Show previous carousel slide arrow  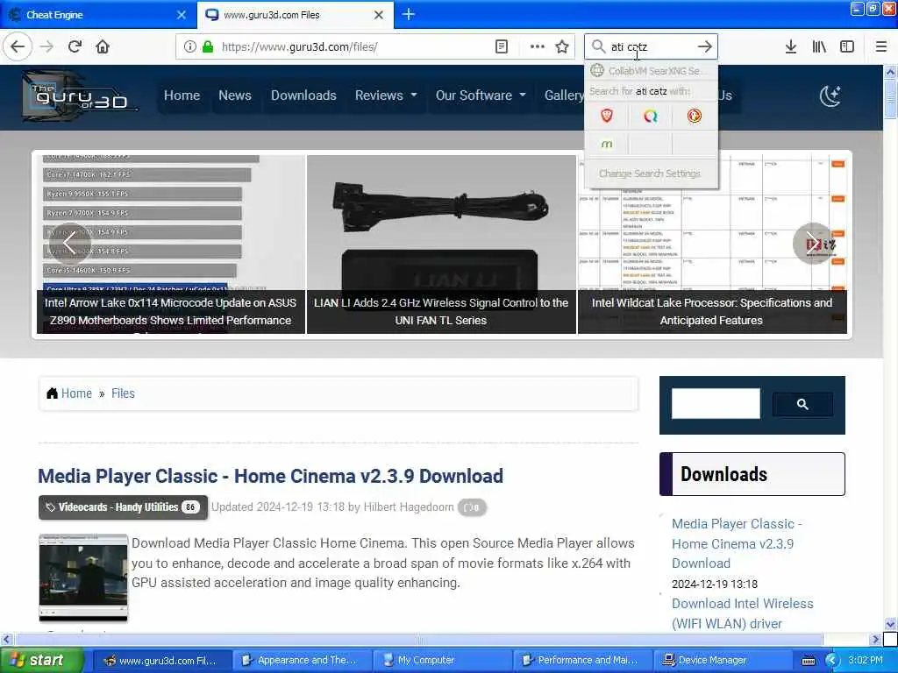(70, 243)
